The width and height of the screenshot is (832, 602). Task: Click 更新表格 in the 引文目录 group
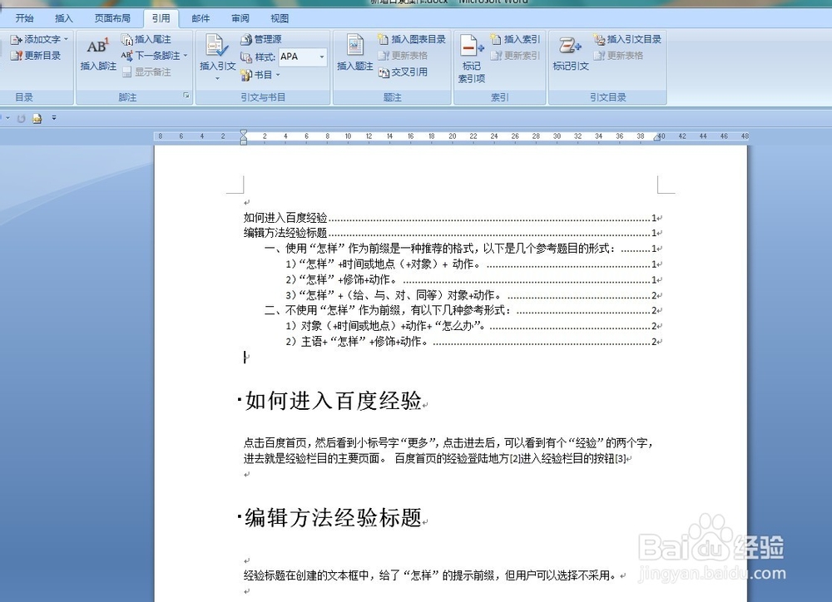tap(619, 55)
